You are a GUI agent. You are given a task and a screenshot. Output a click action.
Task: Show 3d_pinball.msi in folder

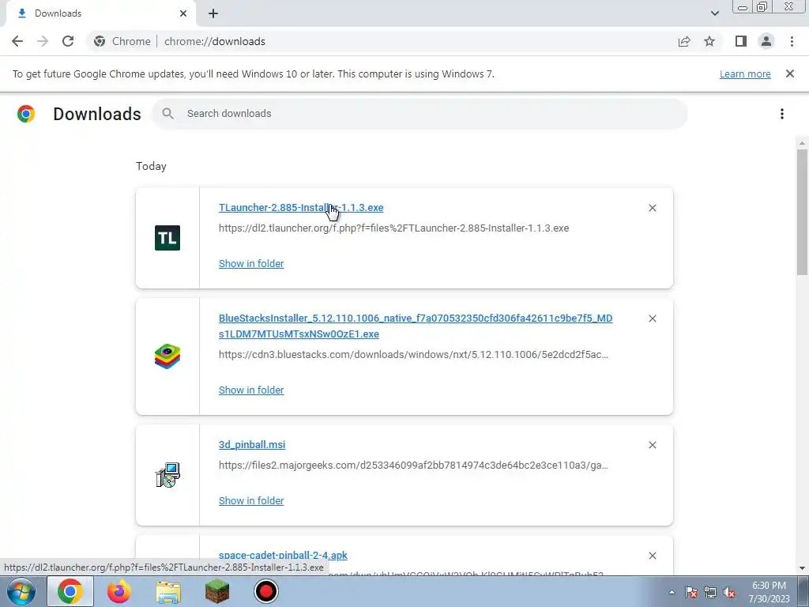pos(251,500)
